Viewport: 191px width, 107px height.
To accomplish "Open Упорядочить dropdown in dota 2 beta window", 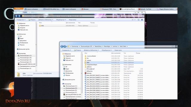I will 67,50.
